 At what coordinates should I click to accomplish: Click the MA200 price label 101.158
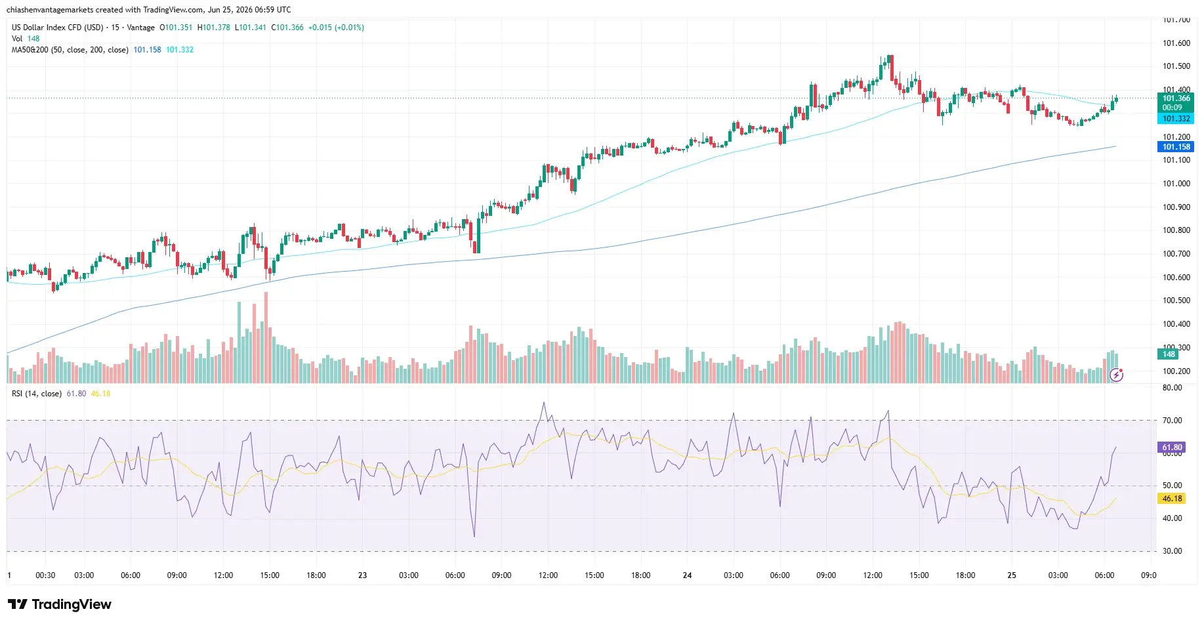(x=1176, y=147)
